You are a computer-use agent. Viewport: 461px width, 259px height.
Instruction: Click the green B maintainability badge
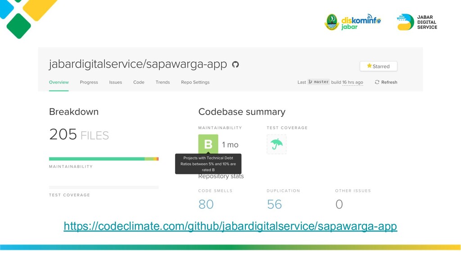(x=208, y=144)
